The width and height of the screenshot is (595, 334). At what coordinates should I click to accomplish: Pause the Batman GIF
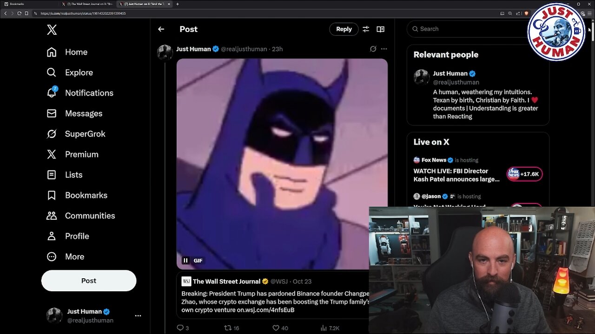pyautogui.click(x=185, y=261)
